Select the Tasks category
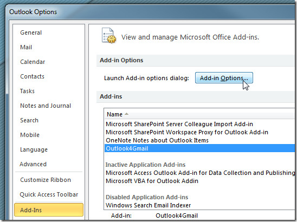The height and width of the screenshot is (222, 297). click(x=28, y=91)
